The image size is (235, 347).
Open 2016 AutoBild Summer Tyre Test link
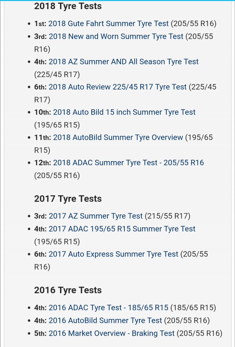pyautogui.click(x=105, y=320)
